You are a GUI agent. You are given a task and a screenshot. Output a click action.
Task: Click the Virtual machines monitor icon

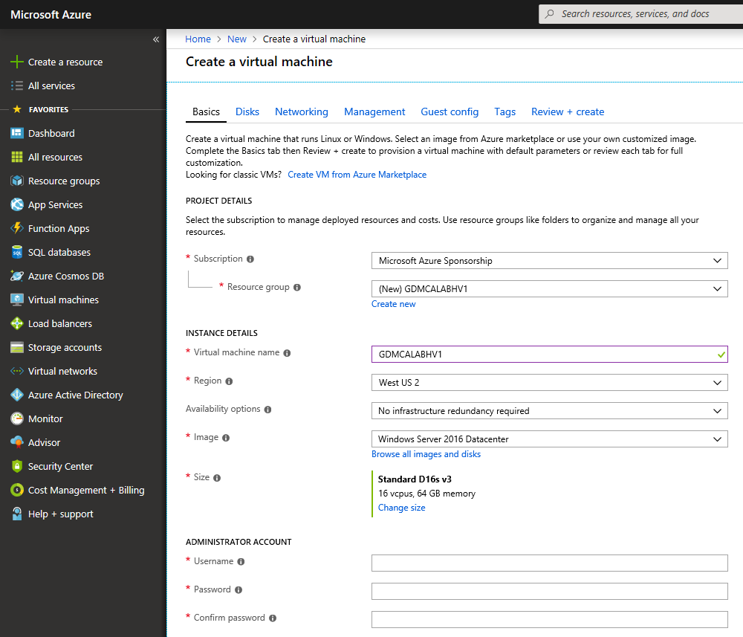(x=16, y=300)
